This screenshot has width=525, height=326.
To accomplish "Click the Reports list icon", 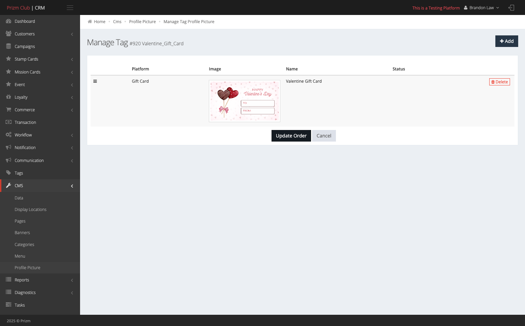I will click(9, 280).
